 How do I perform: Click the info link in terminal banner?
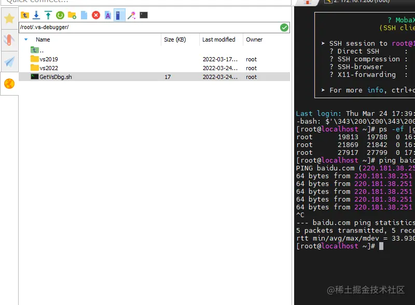click(375, 90)
